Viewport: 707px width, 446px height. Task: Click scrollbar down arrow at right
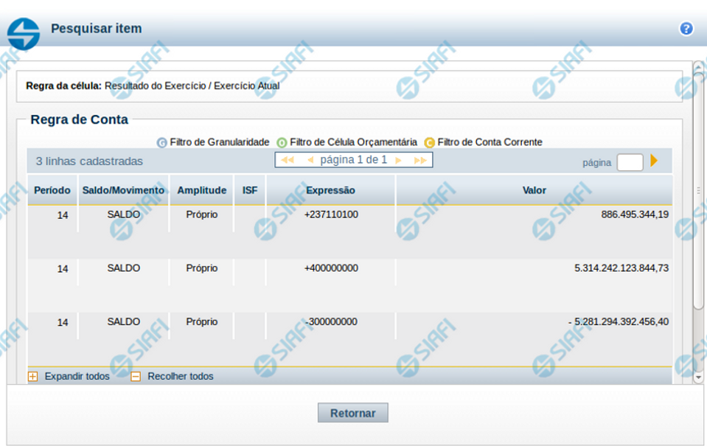click(698, 377)
